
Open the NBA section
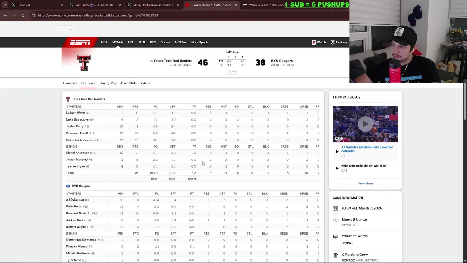tap(104, 42)
